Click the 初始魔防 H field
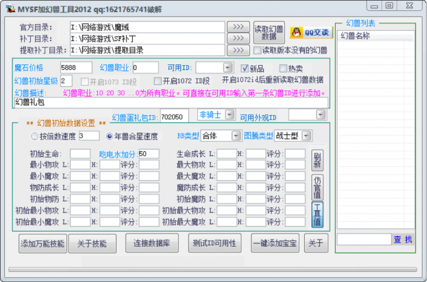The image size is (427, 282). tap(256, 199)
